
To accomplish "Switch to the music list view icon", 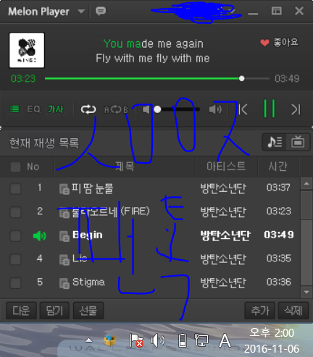I will coord(275,142).
